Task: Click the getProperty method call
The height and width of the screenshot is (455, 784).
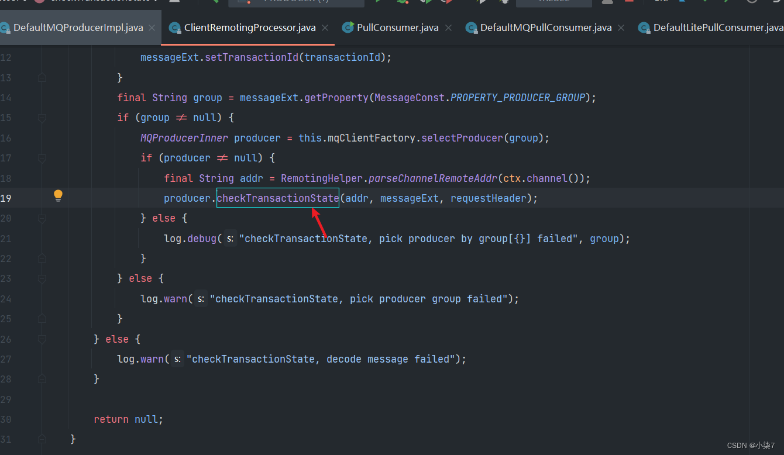Action: 336,98
